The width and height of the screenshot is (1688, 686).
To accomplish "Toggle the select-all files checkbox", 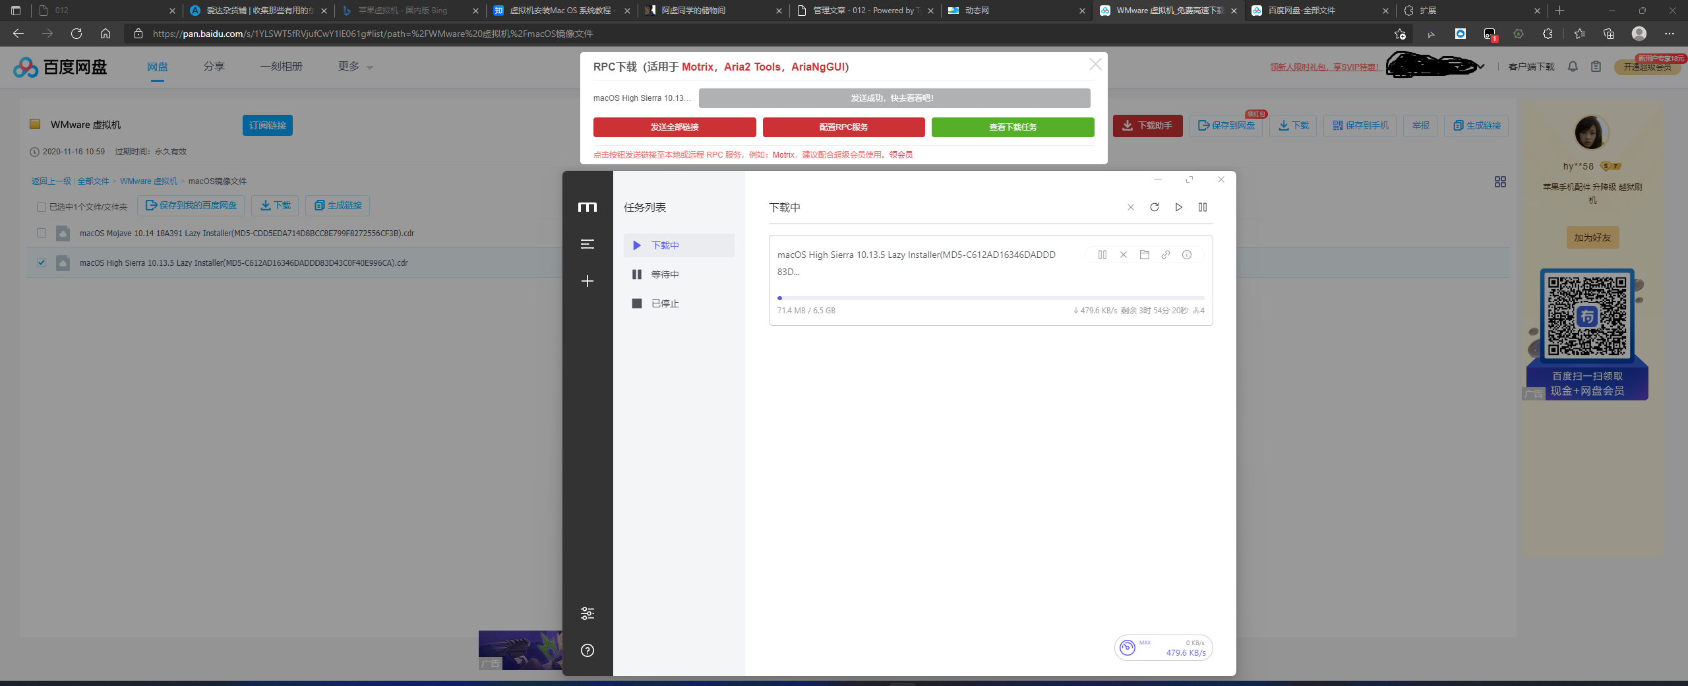I will tap(42, 206).
